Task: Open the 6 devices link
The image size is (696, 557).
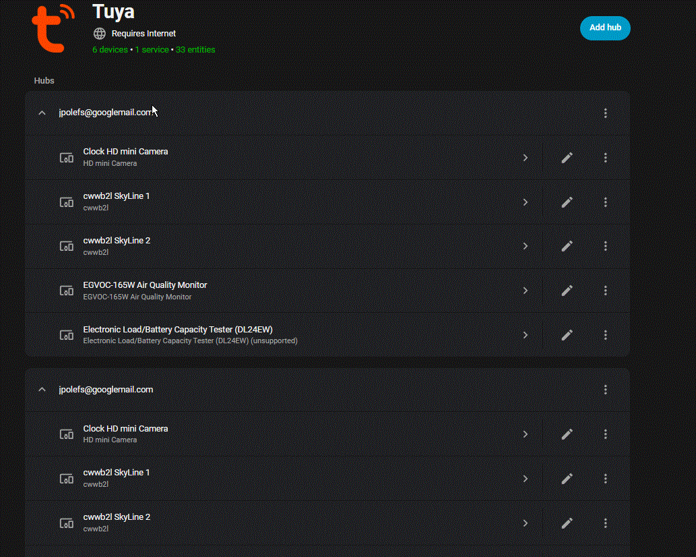Action: click(x=110, y=50)
